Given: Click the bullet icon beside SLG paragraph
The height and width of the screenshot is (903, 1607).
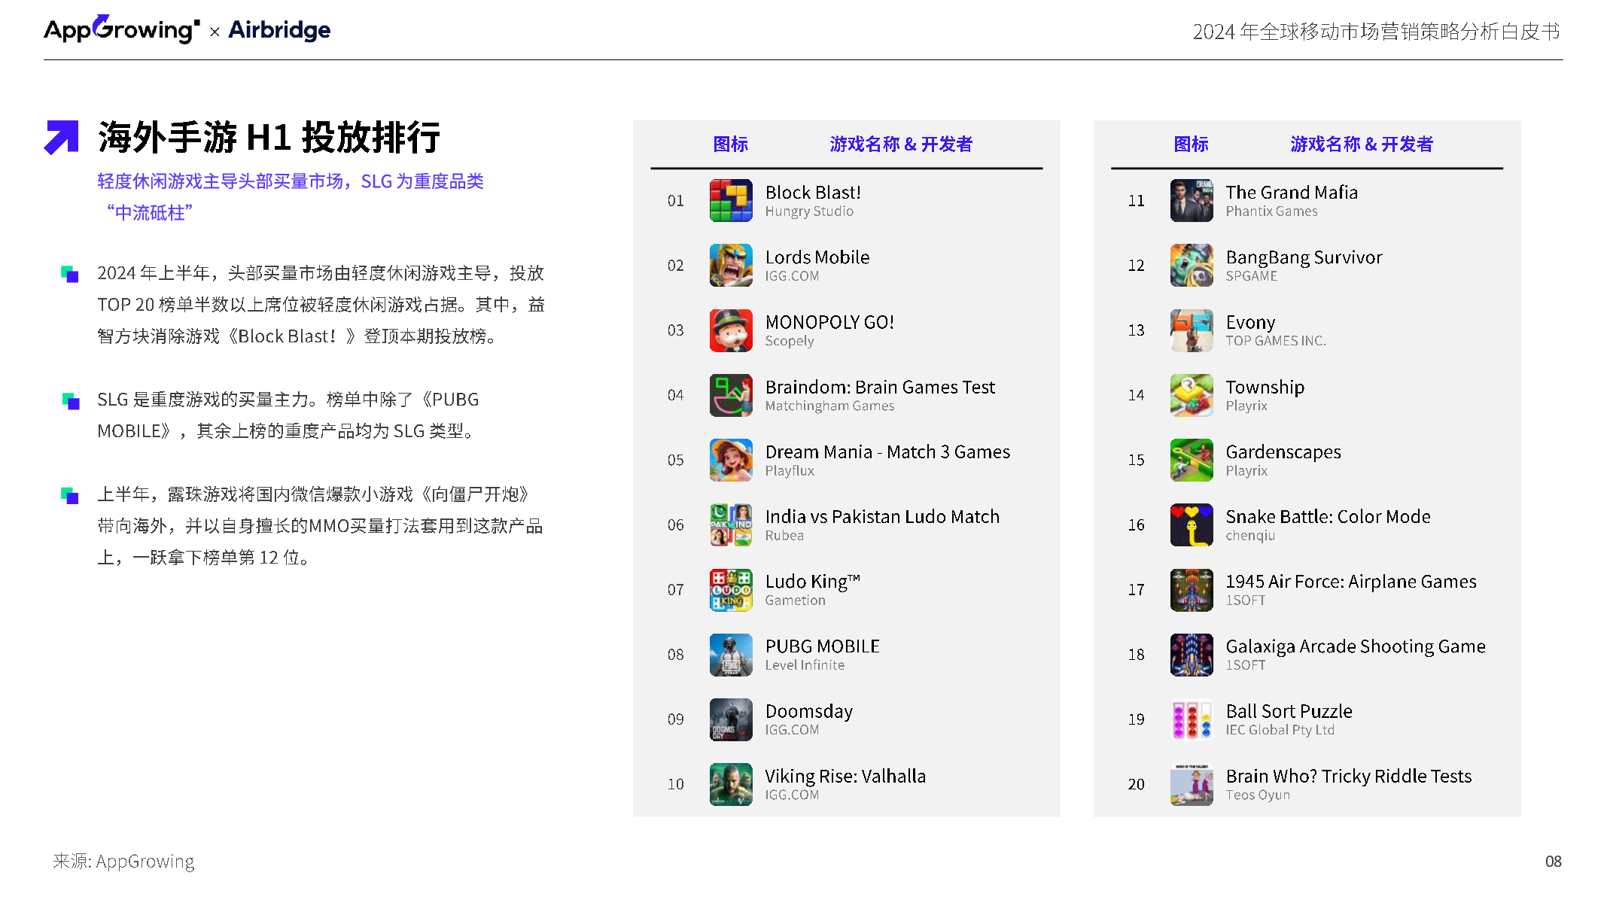Looking at the screenshot, I should 70,400.
